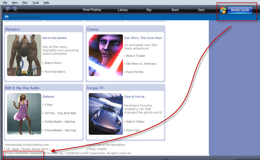Screen dimensions: 260x160
Task: Click 'Star Wars: The Clone Wars' title link
Action: click(143, 38)
